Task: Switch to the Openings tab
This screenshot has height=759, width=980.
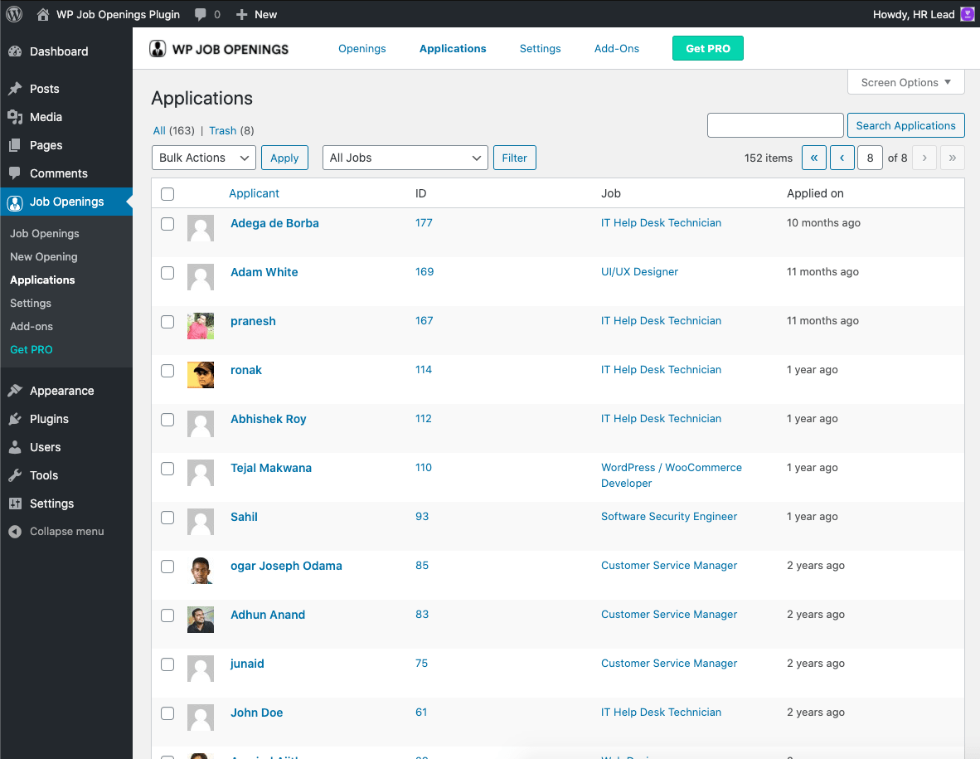Action: [x=361, y=49]
